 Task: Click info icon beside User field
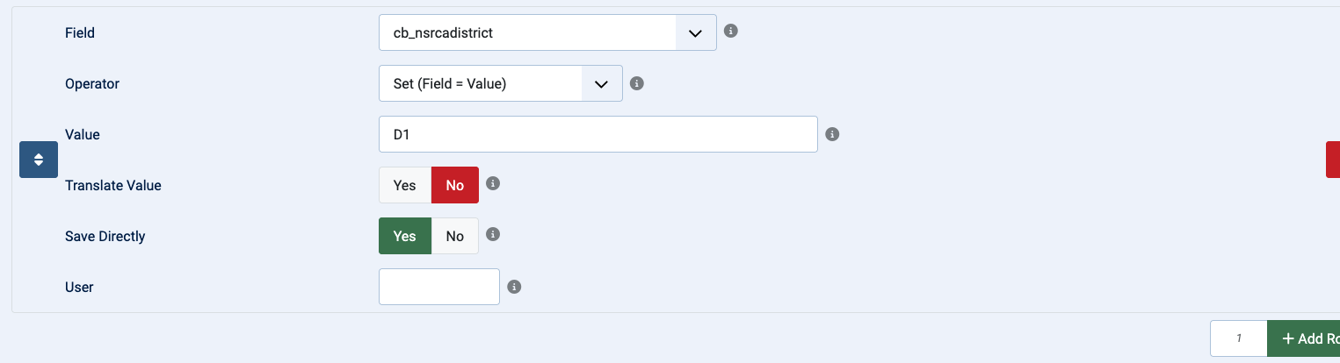pos(515,287)
